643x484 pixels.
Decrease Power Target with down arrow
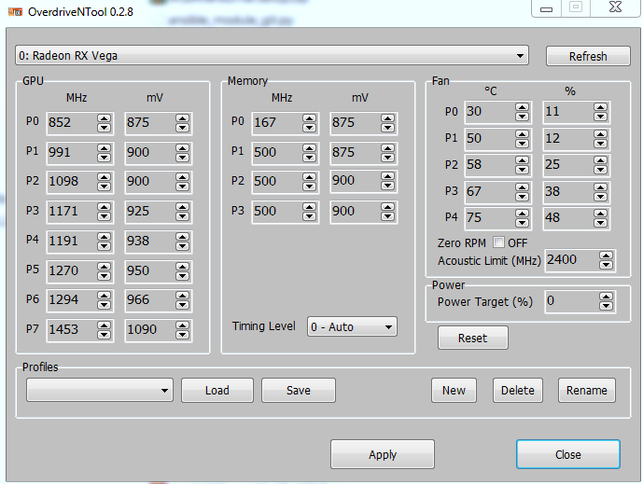click(x=606, y=306)
